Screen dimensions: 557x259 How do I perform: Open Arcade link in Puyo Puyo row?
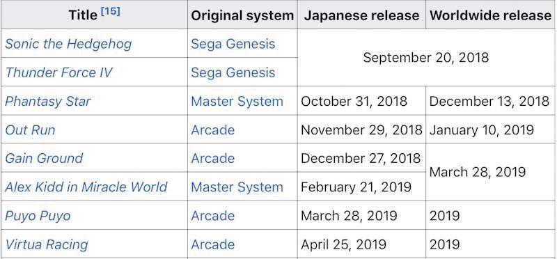[x=213, y=216]
